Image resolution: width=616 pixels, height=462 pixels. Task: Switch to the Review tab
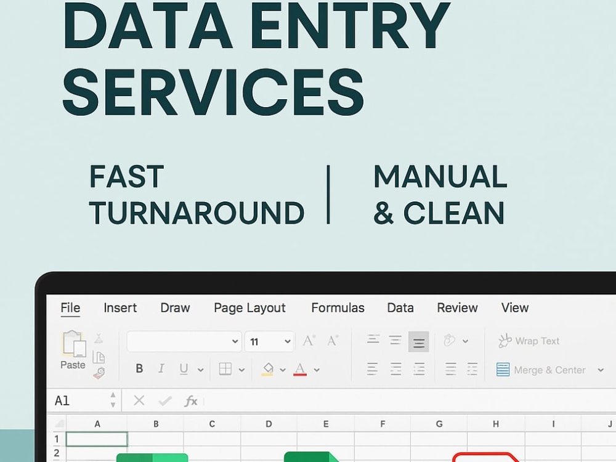point(457,307)
